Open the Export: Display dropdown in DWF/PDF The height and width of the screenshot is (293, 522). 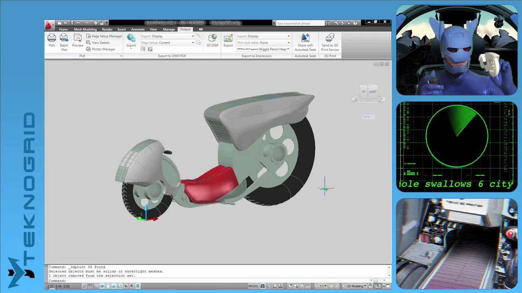168,36
